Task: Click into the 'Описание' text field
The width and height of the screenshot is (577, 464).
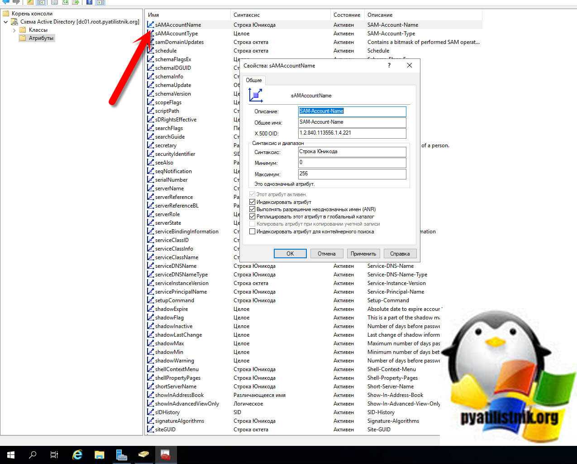Action: click(x=352, y=111)
